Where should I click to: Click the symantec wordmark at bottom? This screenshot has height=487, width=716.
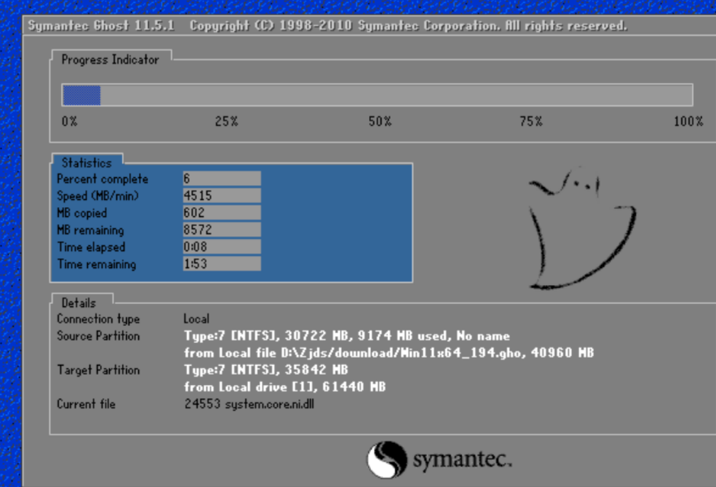tap(463, 459)
